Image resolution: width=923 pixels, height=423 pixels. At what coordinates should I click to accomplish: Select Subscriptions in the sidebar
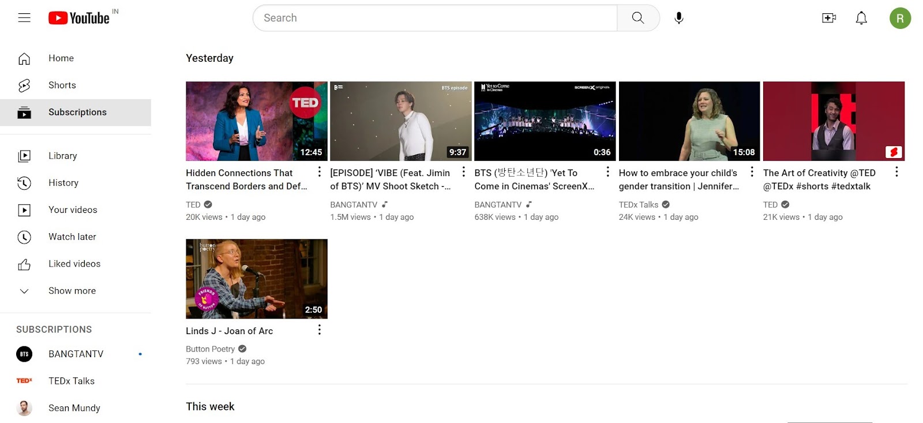coord(76,113)
